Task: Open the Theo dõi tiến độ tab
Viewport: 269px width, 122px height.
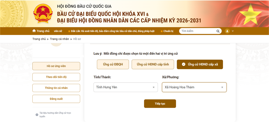Action: [56, 77]
